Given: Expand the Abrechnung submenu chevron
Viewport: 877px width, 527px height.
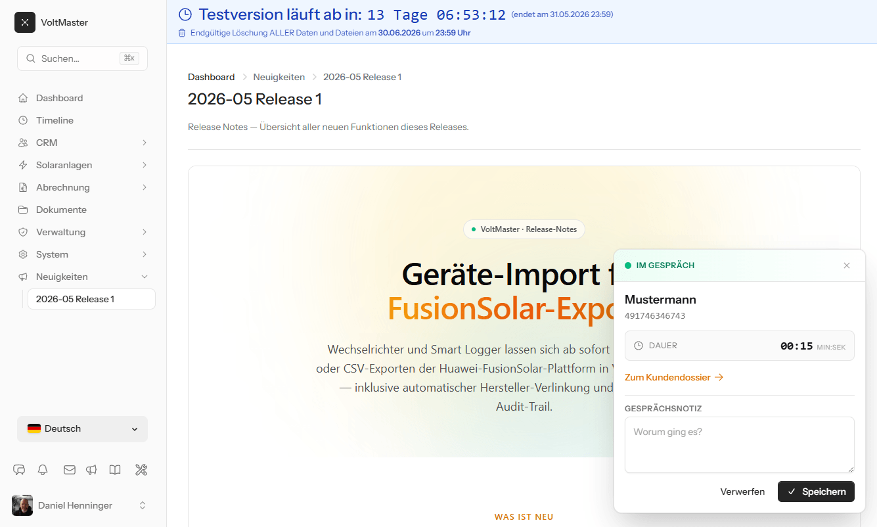Looking at the screenshot, I should pos(145,187).
